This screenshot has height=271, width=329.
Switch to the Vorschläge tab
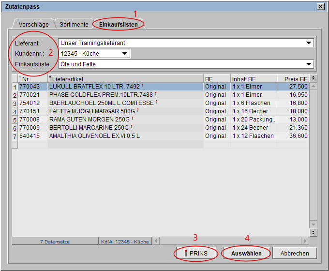[x=33, y=24]
